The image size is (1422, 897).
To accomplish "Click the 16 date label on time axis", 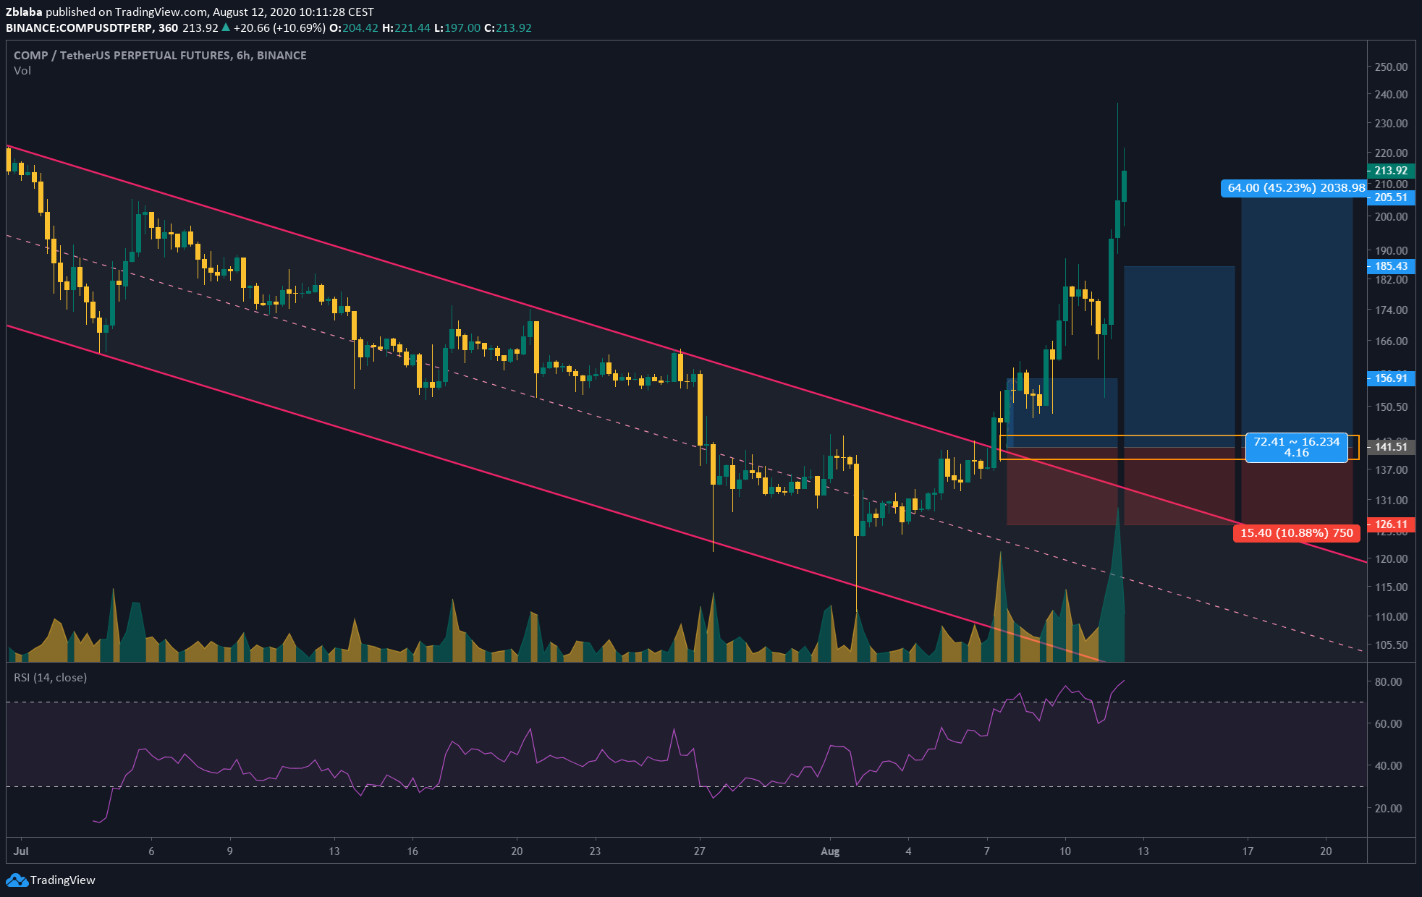I will point(412,851).
